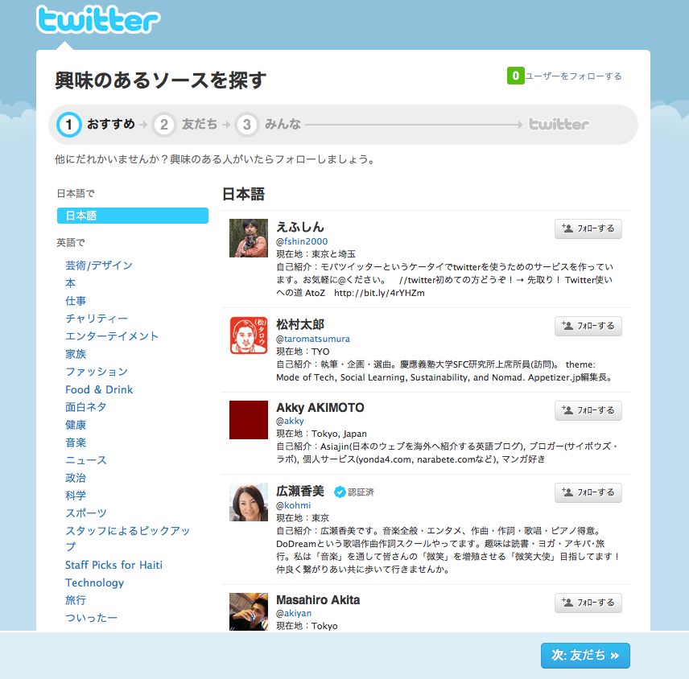
Task: Click the ユーザーをフォローする counter text
Action: pyautogui.click(x=574, y=76)
